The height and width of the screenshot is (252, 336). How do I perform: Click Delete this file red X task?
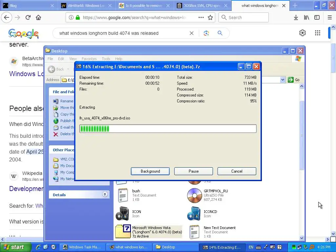coord(56,134)
